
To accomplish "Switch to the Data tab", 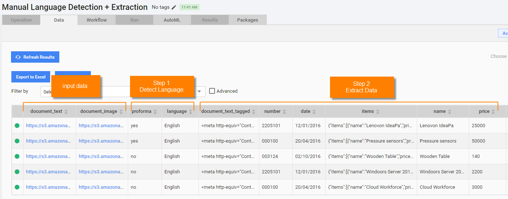I will click(59, 20).
